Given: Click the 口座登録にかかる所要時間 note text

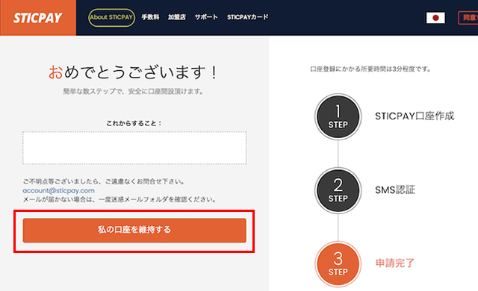Looking at the screenshot, I should pos(370,69).
